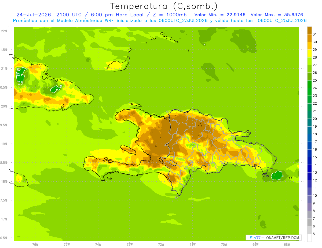Image resolution: width=322 pixels, height=248 pixels.
Task: Click the legend number "5"
Action: 314,234
